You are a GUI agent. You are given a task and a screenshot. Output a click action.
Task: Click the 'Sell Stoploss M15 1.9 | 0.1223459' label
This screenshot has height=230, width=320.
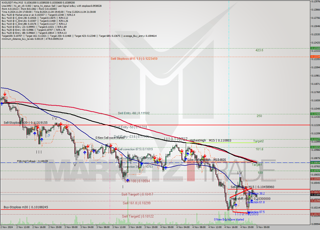tap(134, 58)
